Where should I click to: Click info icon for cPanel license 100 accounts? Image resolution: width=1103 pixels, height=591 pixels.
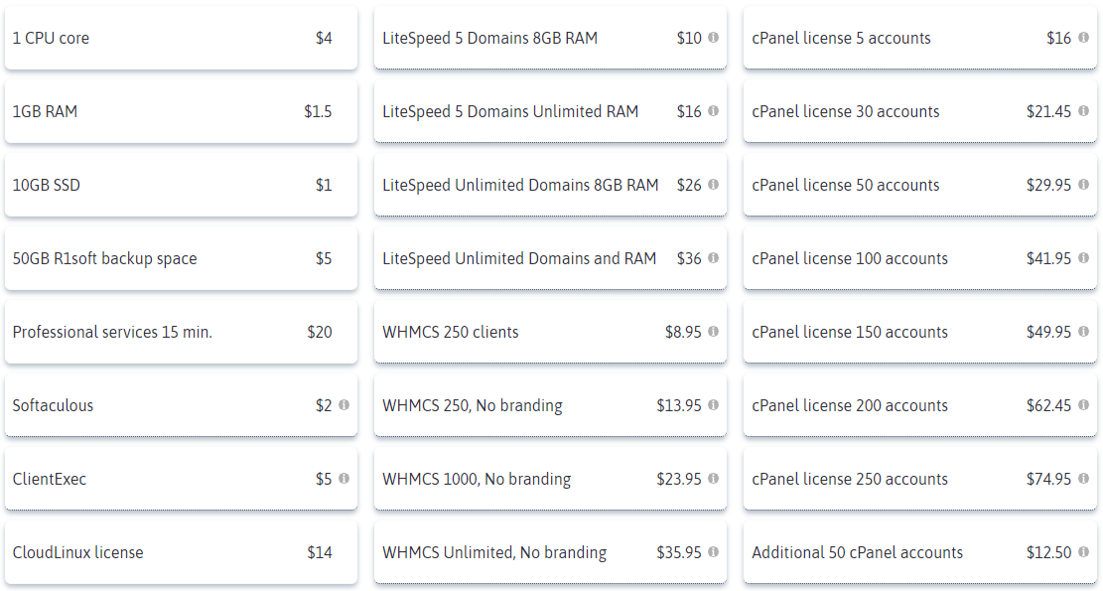pos(1083,258)
